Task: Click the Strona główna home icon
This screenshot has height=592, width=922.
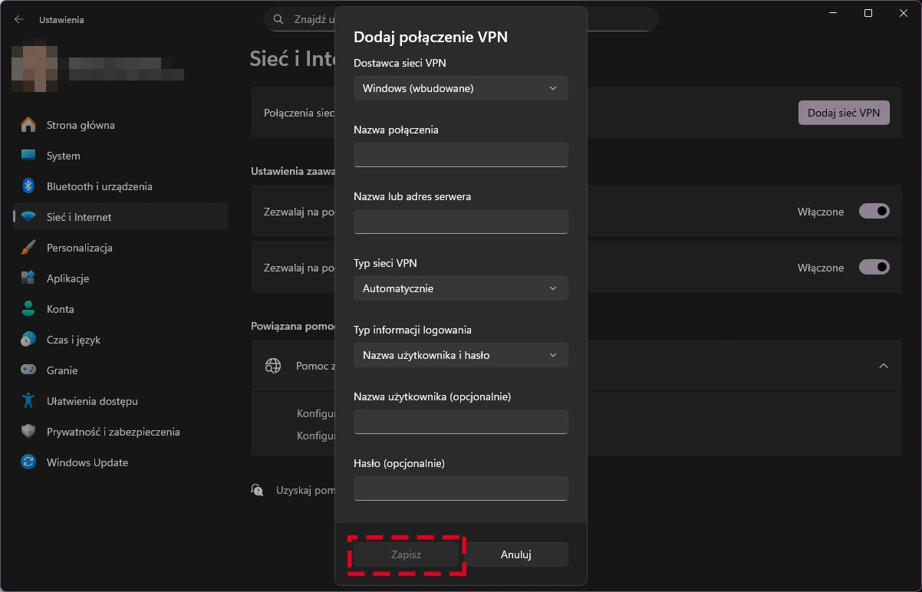Action: (x=28, y=125)
